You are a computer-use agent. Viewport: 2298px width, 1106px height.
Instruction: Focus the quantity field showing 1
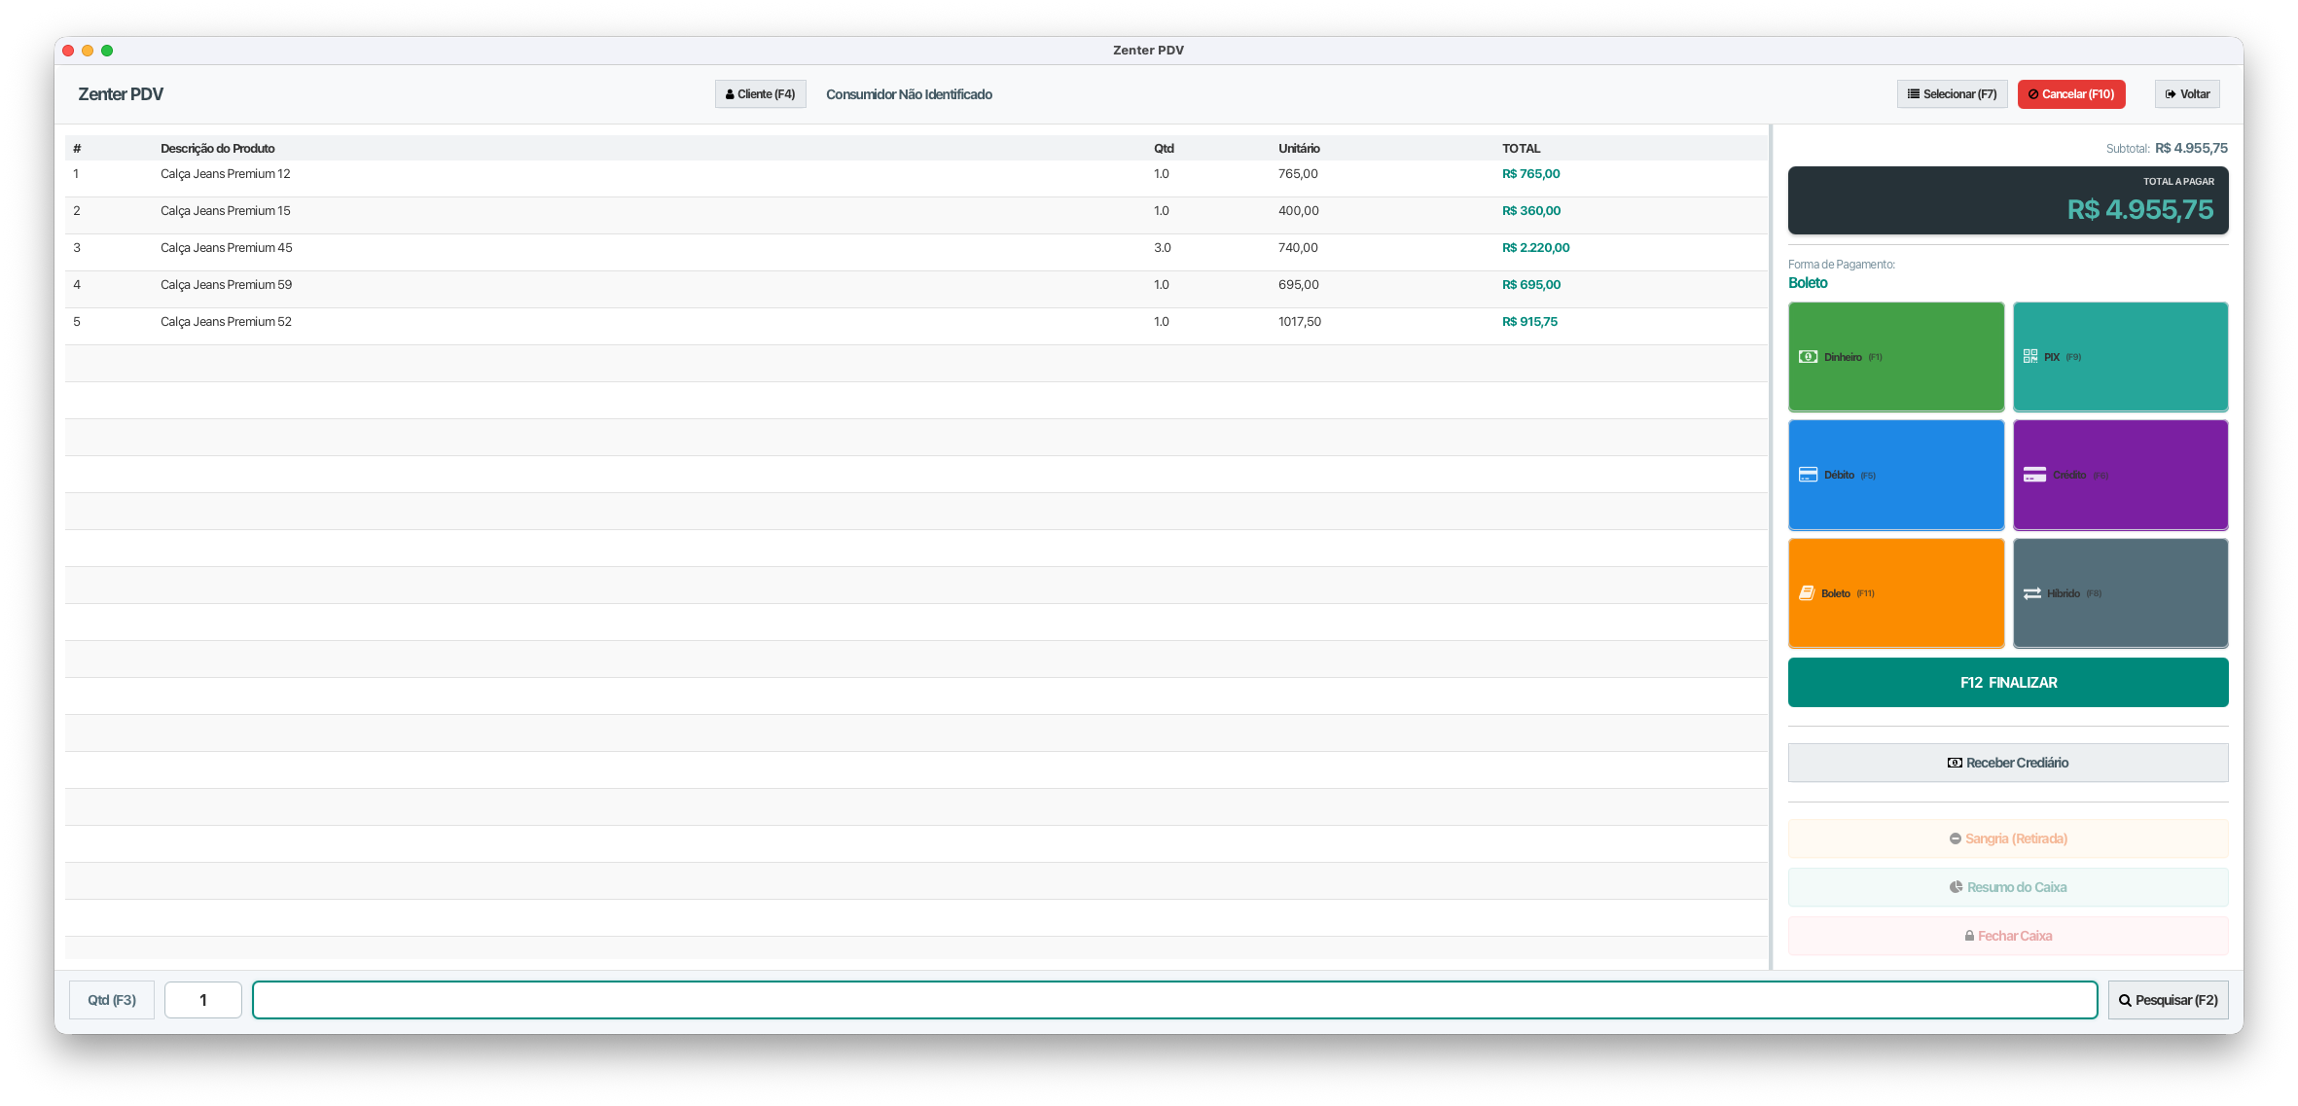(x=203, y=1000)
